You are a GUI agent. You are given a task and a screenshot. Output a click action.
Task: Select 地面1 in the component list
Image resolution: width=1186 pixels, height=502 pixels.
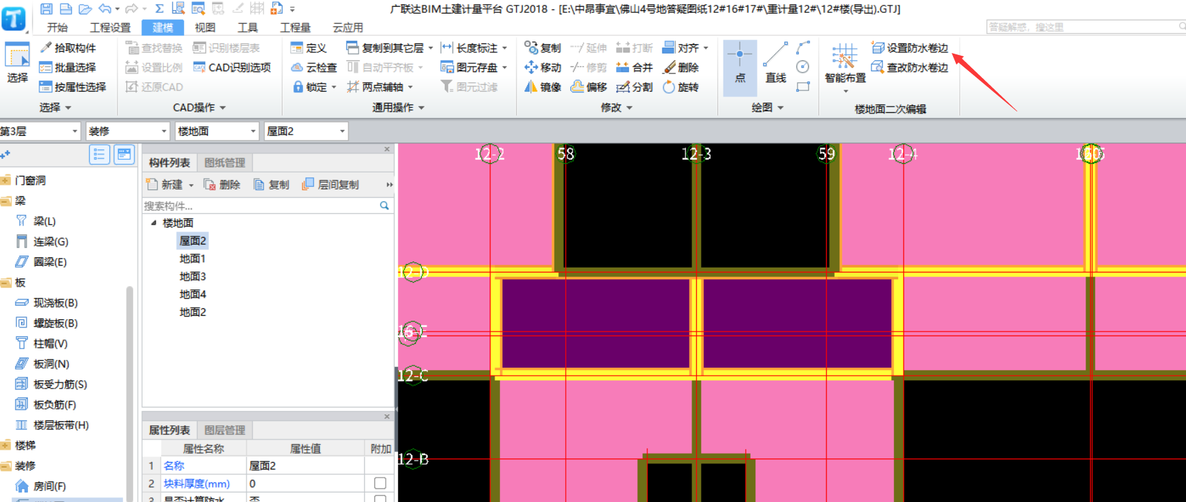(192, 259)
